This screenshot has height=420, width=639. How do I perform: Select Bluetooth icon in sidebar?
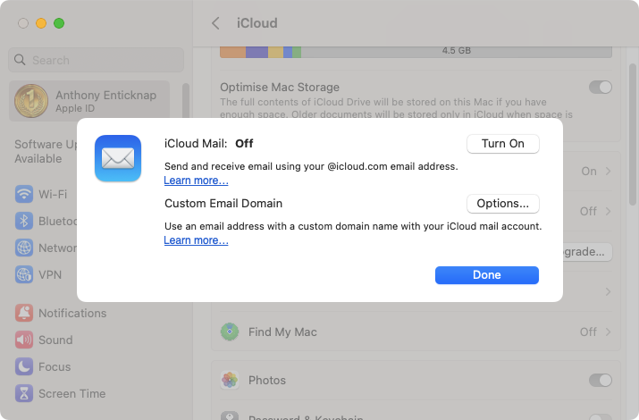(x=24, y=221)
